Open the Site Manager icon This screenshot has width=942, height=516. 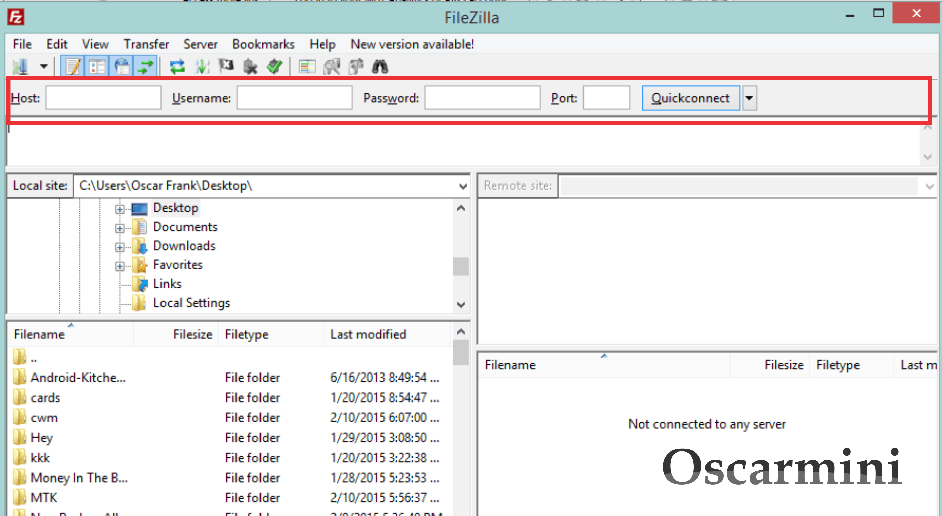(20, 67)
